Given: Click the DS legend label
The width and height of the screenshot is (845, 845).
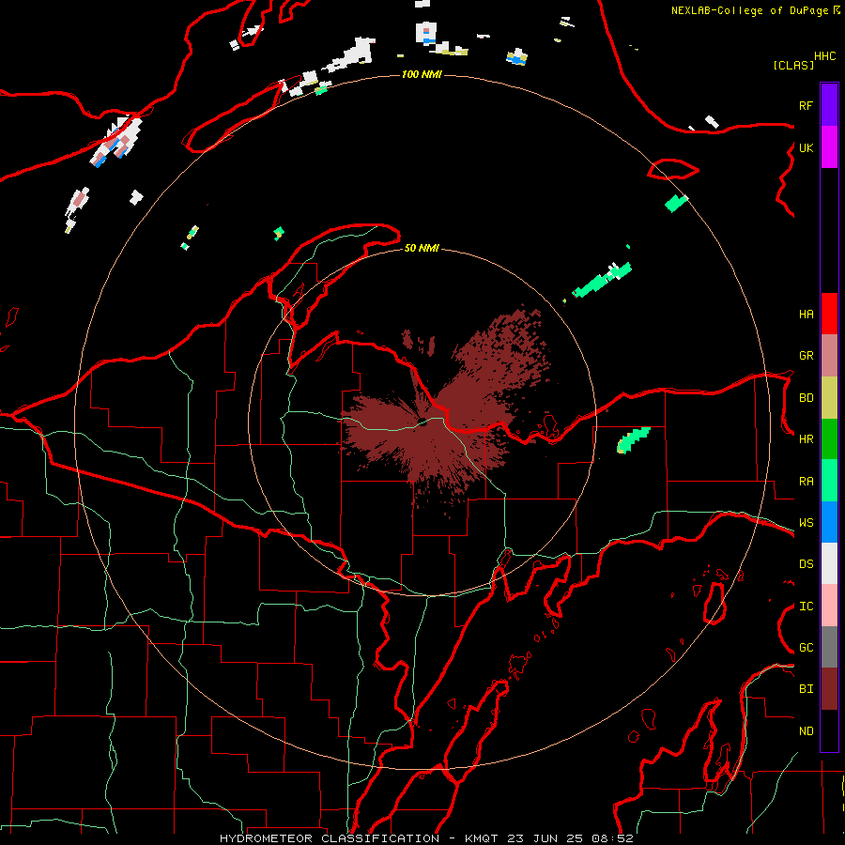Looking at the screenshot, I should point(806,564).
